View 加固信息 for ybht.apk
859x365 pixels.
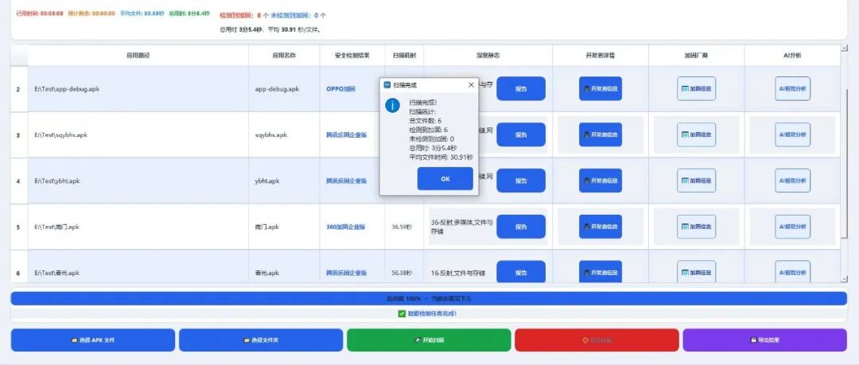click(696, 181)
